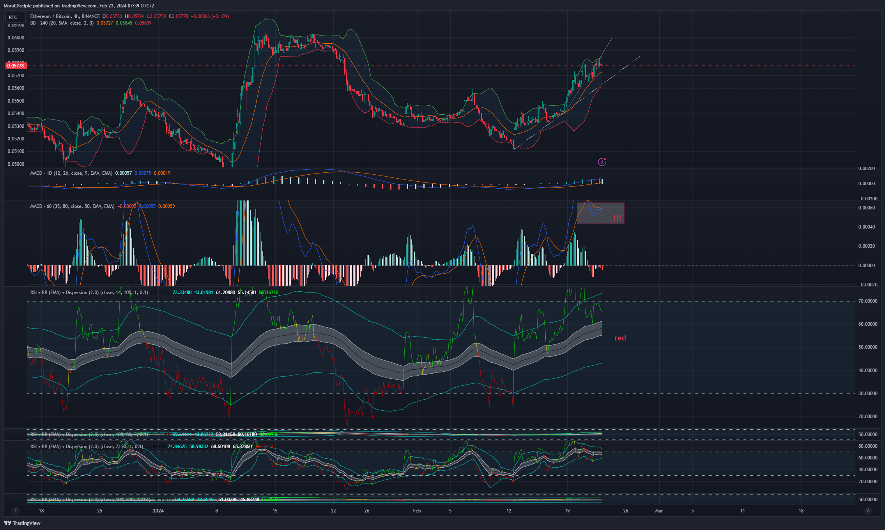This screenshot has width=885, height=530.
Task: Click the 70.00000 RSI axis label
Action: (x=868, y=301)
